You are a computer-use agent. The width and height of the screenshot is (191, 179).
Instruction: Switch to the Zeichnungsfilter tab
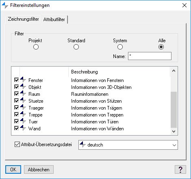(23, 19)
